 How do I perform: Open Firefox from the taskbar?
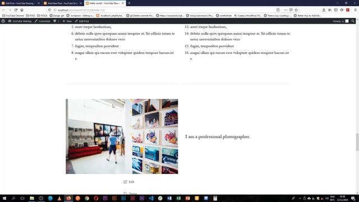(x=68, y=198)
